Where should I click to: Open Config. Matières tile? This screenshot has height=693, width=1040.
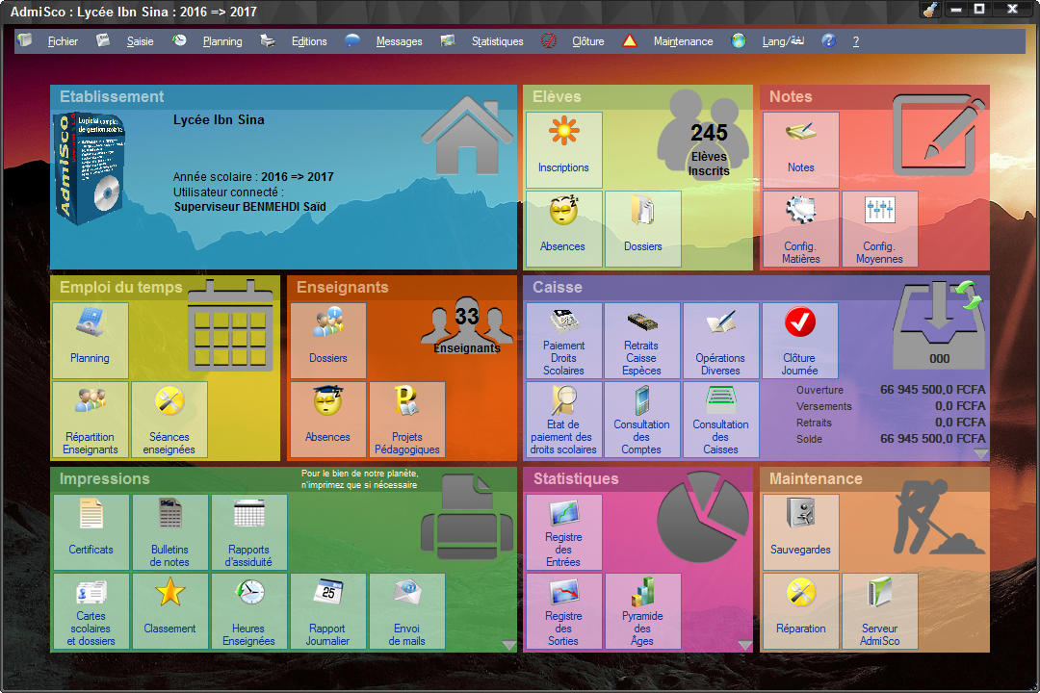pos(800,228)
